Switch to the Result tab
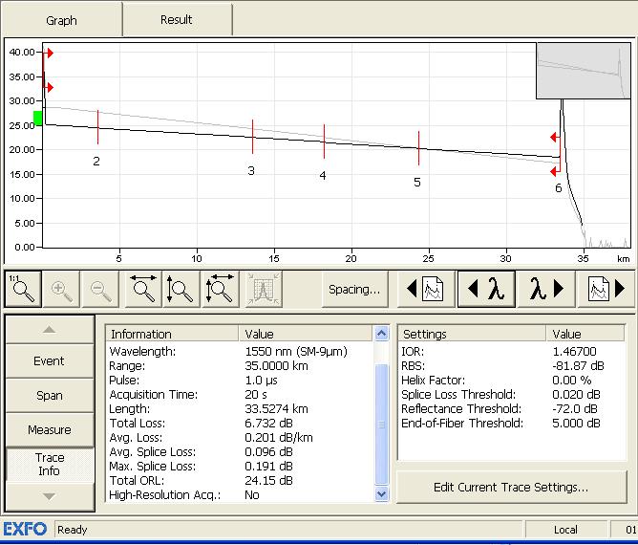The width and height of the screenshot is (638, 545). click(177, 19)
